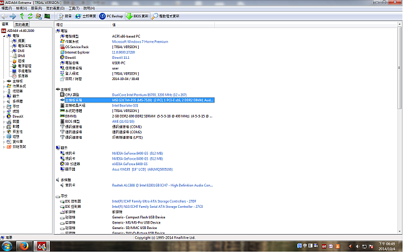Screen dimensions: 403x252
Task: Click the green graph monitor toolbar icon
Action: click(x=47, y=16)
